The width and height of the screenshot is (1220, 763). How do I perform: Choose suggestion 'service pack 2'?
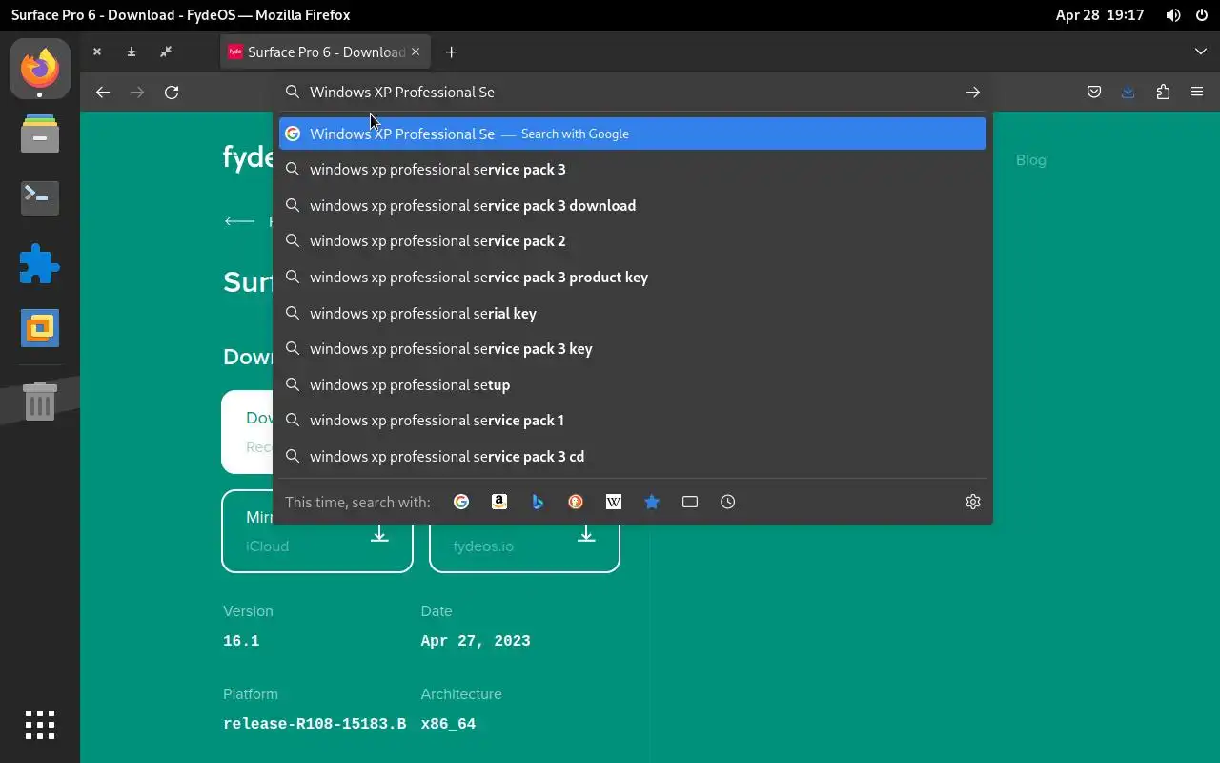633,241
